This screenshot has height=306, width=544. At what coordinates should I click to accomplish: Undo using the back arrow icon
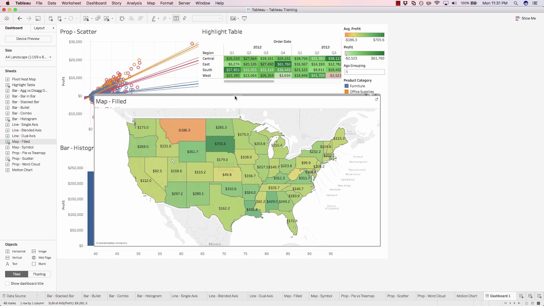tap(20, 18)
